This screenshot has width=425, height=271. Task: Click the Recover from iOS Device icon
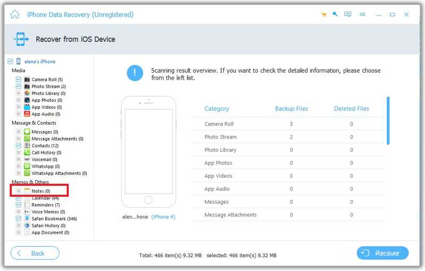(21, 39)
